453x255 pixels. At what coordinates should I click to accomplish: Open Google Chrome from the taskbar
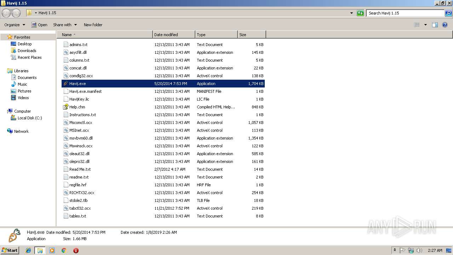click(x=64, y=250)
